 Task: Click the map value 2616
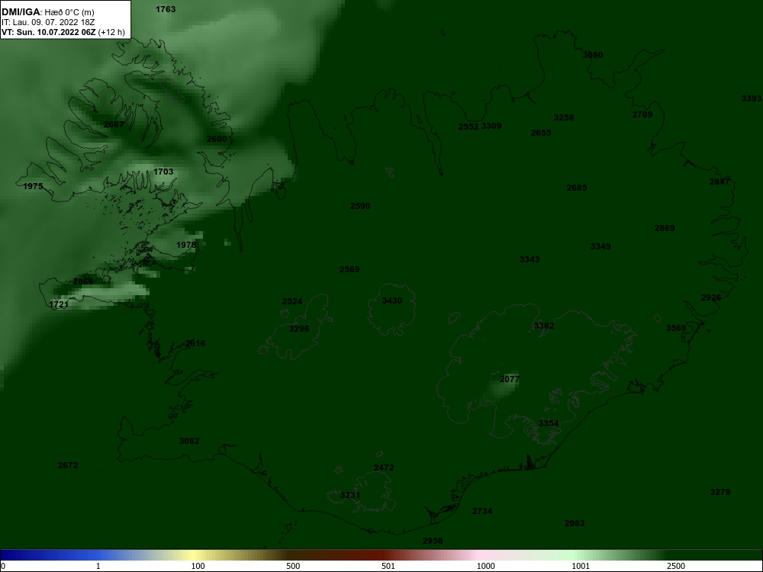tap(195, 343)
